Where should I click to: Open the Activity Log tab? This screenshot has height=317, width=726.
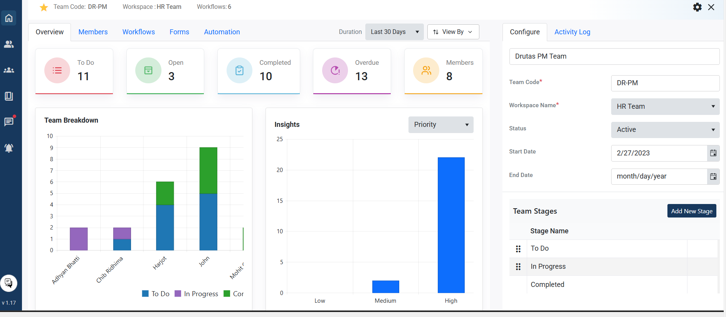tap(572, 32)
